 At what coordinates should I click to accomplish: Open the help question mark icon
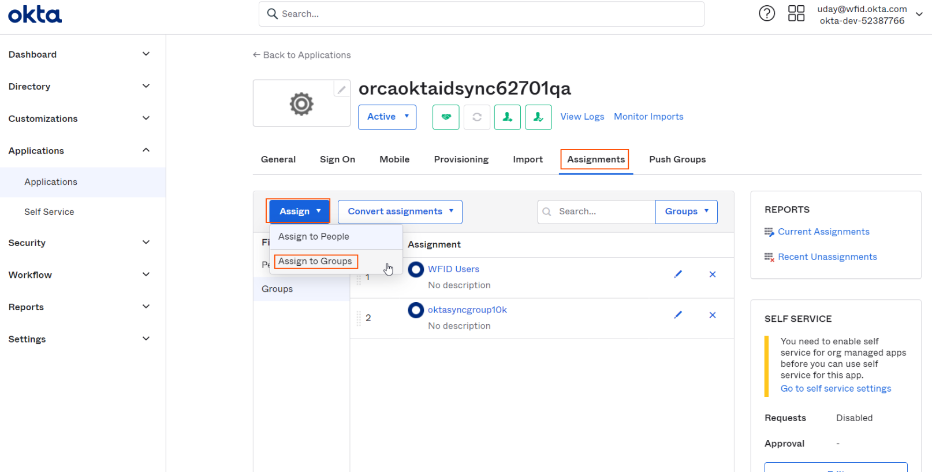click(767, 13)
